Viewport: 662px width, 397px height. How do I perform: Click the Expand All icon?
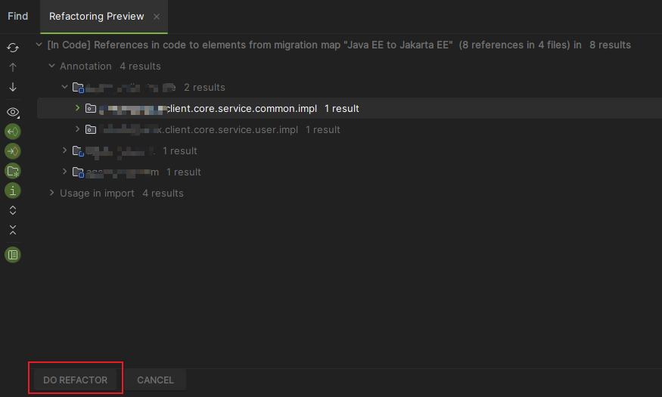[13, 210]
